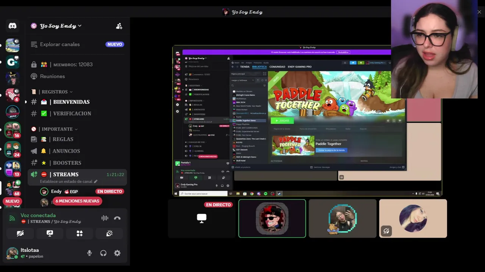Viewport: 485px width, 272px height.
Task: Click the favorite heart icon in streamed Steam
Action: 400,121
